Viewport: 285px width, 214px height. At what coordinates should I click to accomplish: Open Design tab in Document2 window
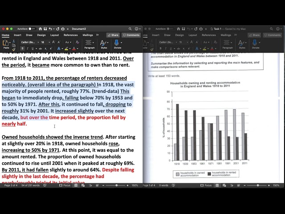(41, 35)
